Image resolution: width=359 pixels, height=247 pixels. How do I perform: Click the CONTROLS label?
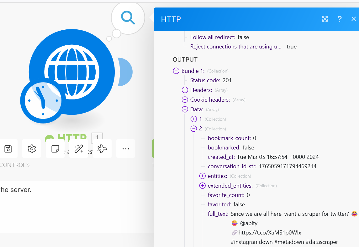tap(15, 165)
